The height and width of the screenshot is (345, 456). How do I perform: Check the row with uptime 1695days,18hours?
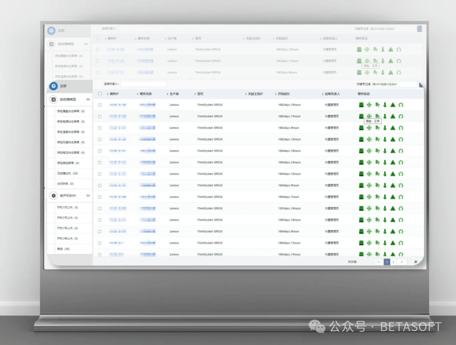click(100, 220)
